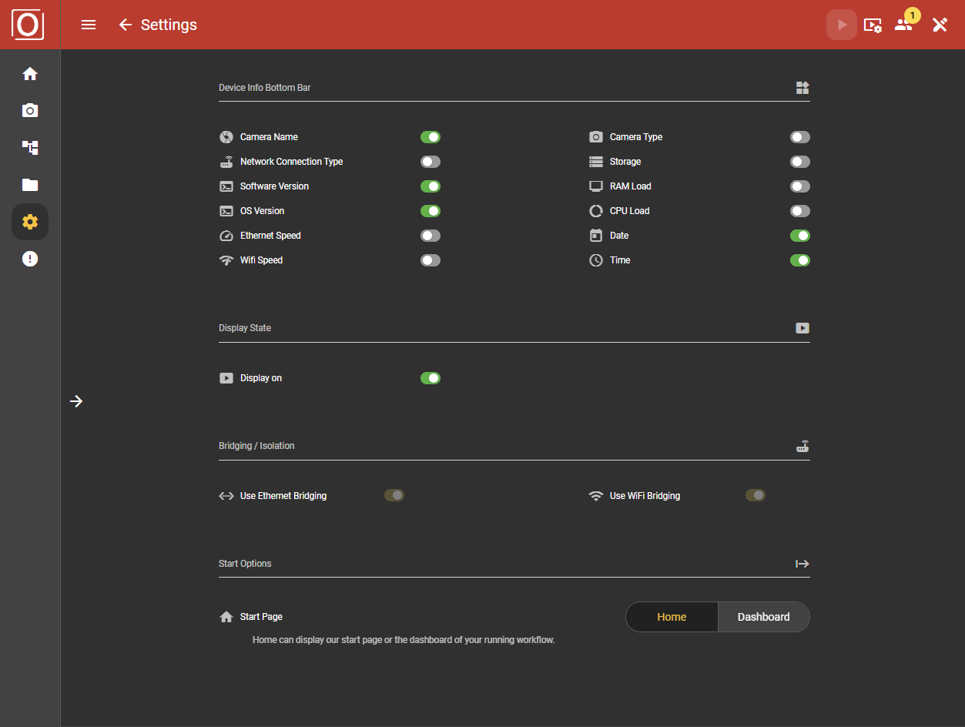Turn on the Wifi Speed toggle

tap(431, 260)
